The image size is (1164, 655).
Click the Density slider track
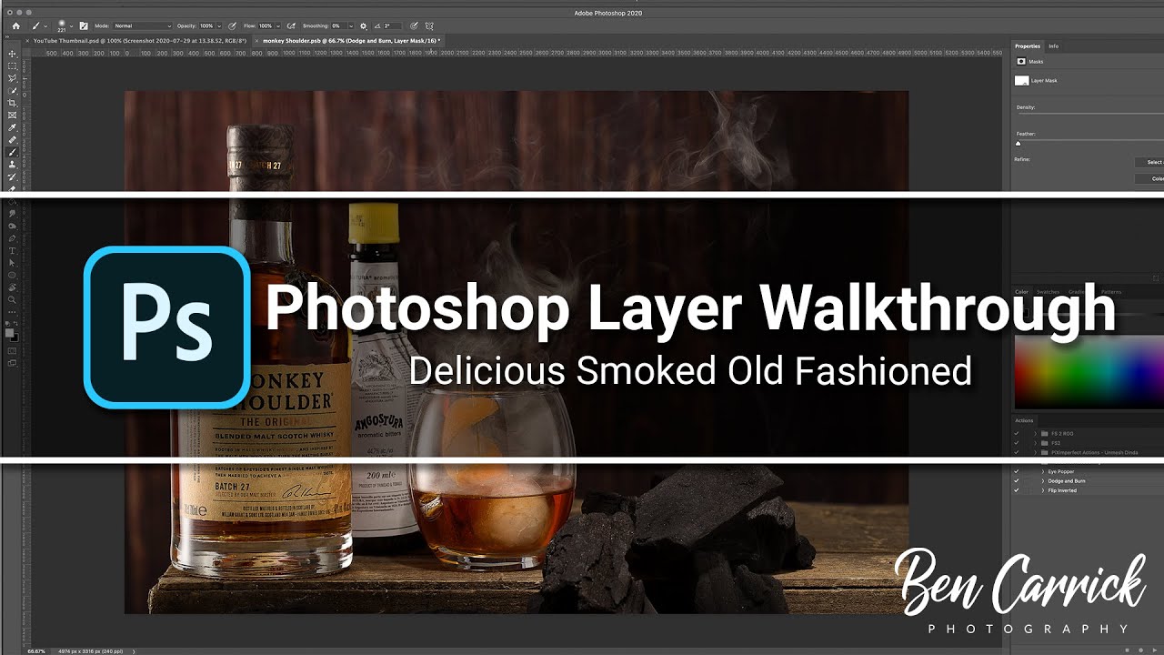coord(1089,116)
